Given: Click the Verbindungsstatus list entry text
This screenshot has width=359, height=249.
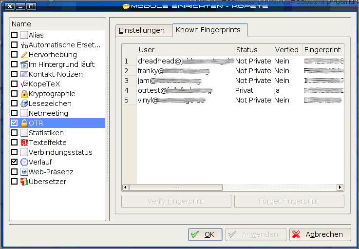Looking at the screenshot, I should [x=60, y=152].
